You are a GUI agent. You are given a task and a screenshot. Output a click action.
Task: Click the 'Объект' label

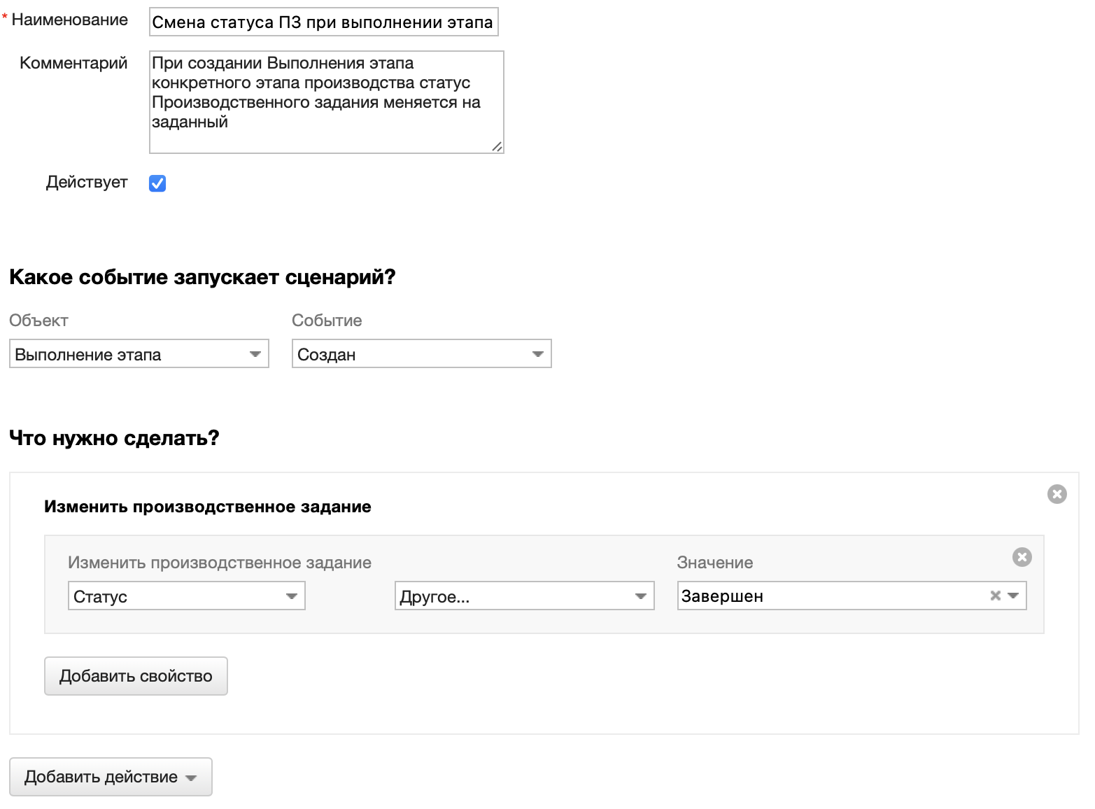pyautogui.click(x=38, y=321)
